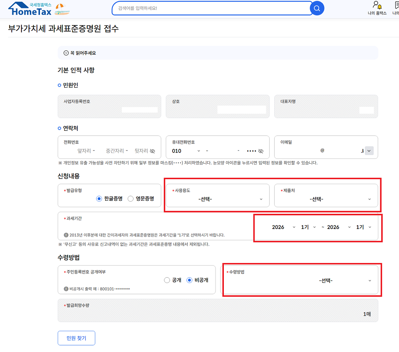Click the 상호 field
The height and width of the screenshot is (352, 399).
pyautogui.click(x=218, y=106)
